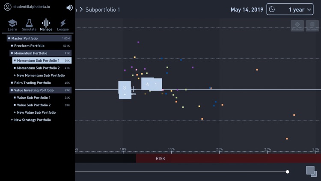
Task: Select Freeform Portfolio
Action: pos(41,46)
